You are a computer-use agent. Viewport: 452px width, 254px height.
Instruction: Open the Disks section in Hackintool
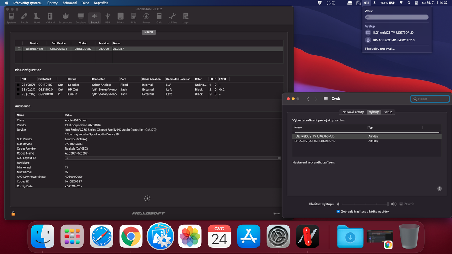(x=120, y=18)
